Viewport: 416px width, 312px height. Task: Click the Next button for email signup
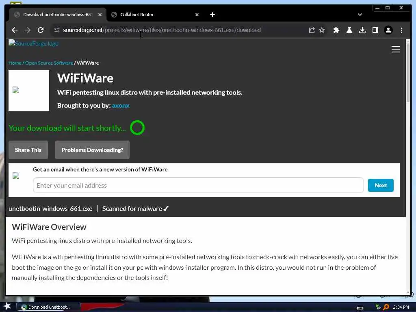380,185
